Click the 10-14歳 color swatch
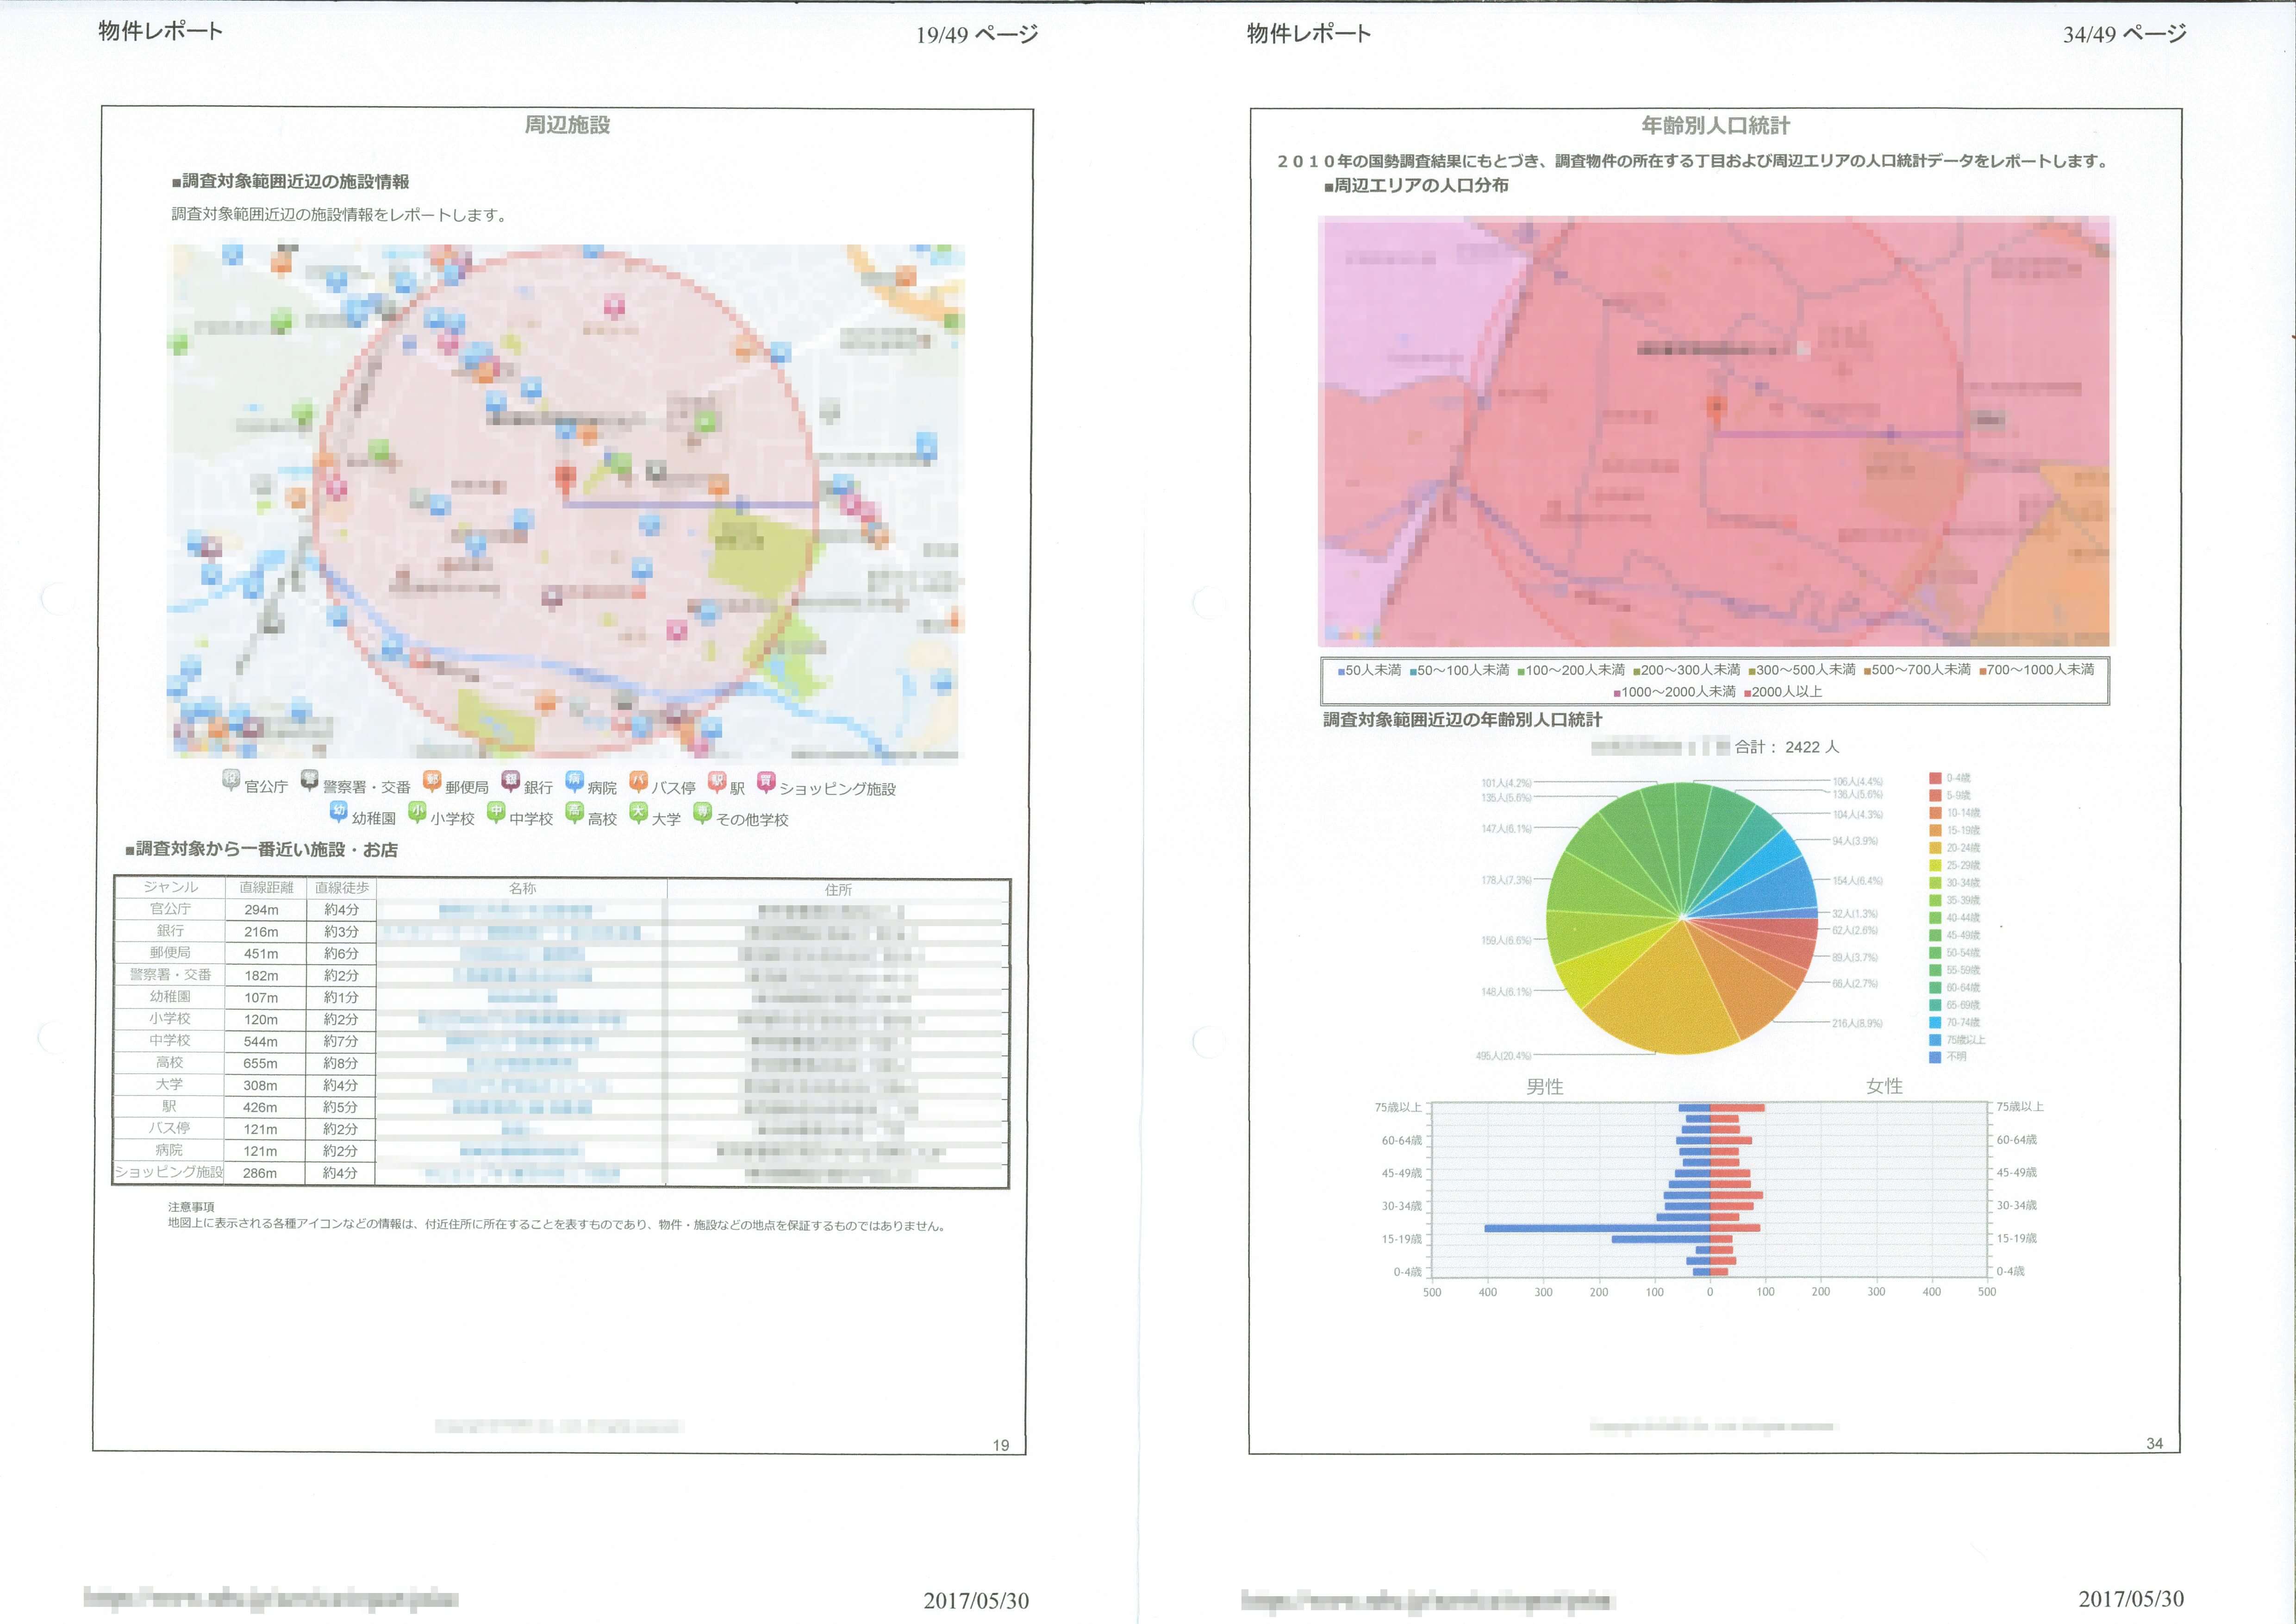Viewport: 2296px width, 1624px height. pyautogui.click(x=1935, y=813)
